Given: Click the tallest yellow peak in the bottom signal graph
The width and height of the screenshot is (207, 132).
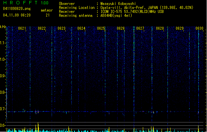Looking at the screenshot, I should 38,127.
